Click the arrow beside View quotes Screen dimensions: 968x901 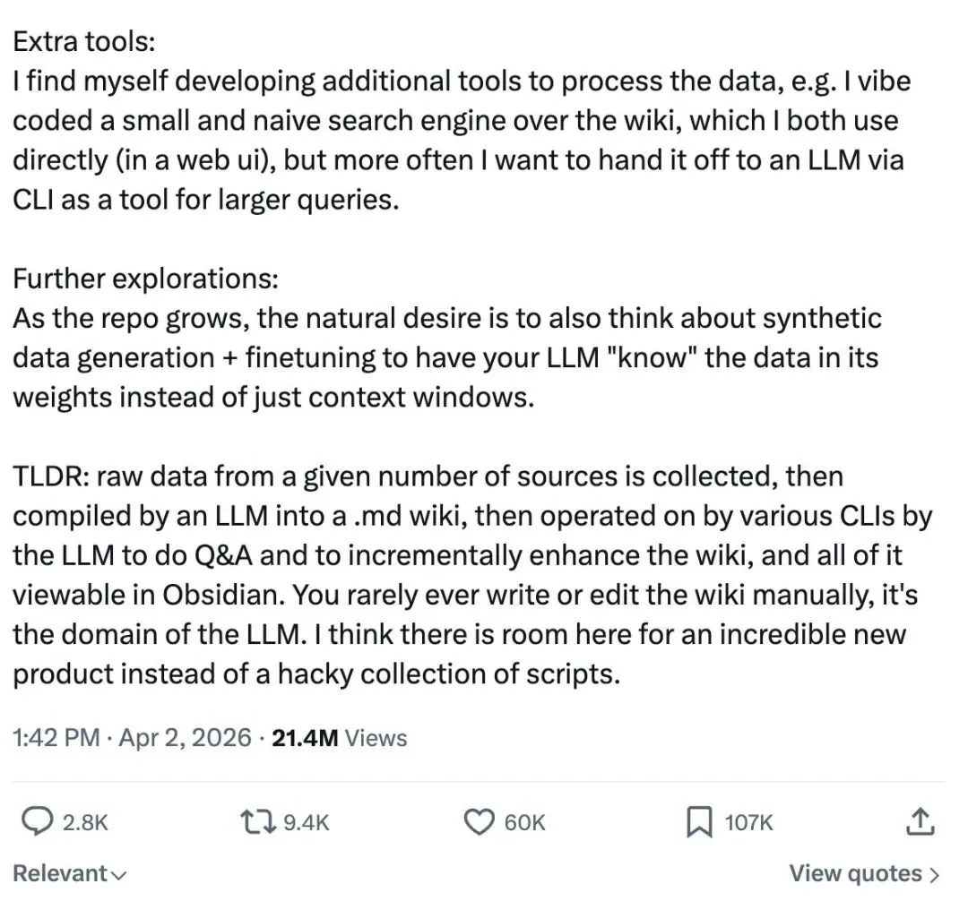click(934, 874)
